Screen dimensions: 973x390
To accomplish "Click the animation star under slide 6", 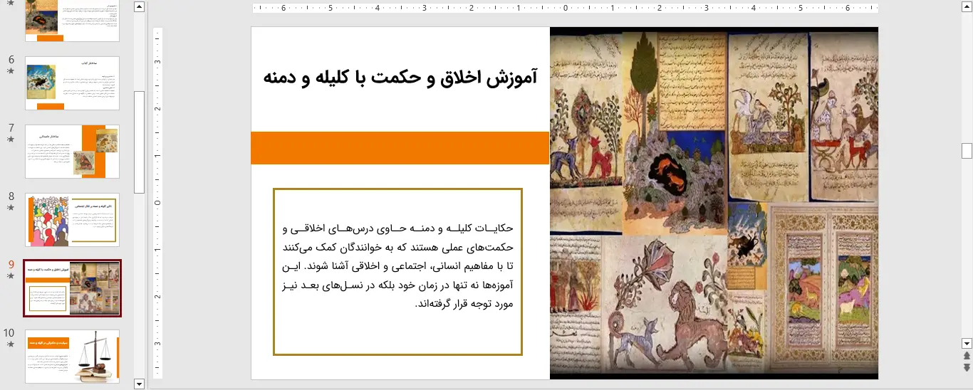I will (x=11, y=72).
